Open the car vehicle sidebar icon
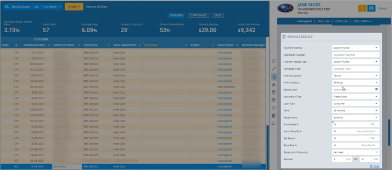 pos(273,85)
